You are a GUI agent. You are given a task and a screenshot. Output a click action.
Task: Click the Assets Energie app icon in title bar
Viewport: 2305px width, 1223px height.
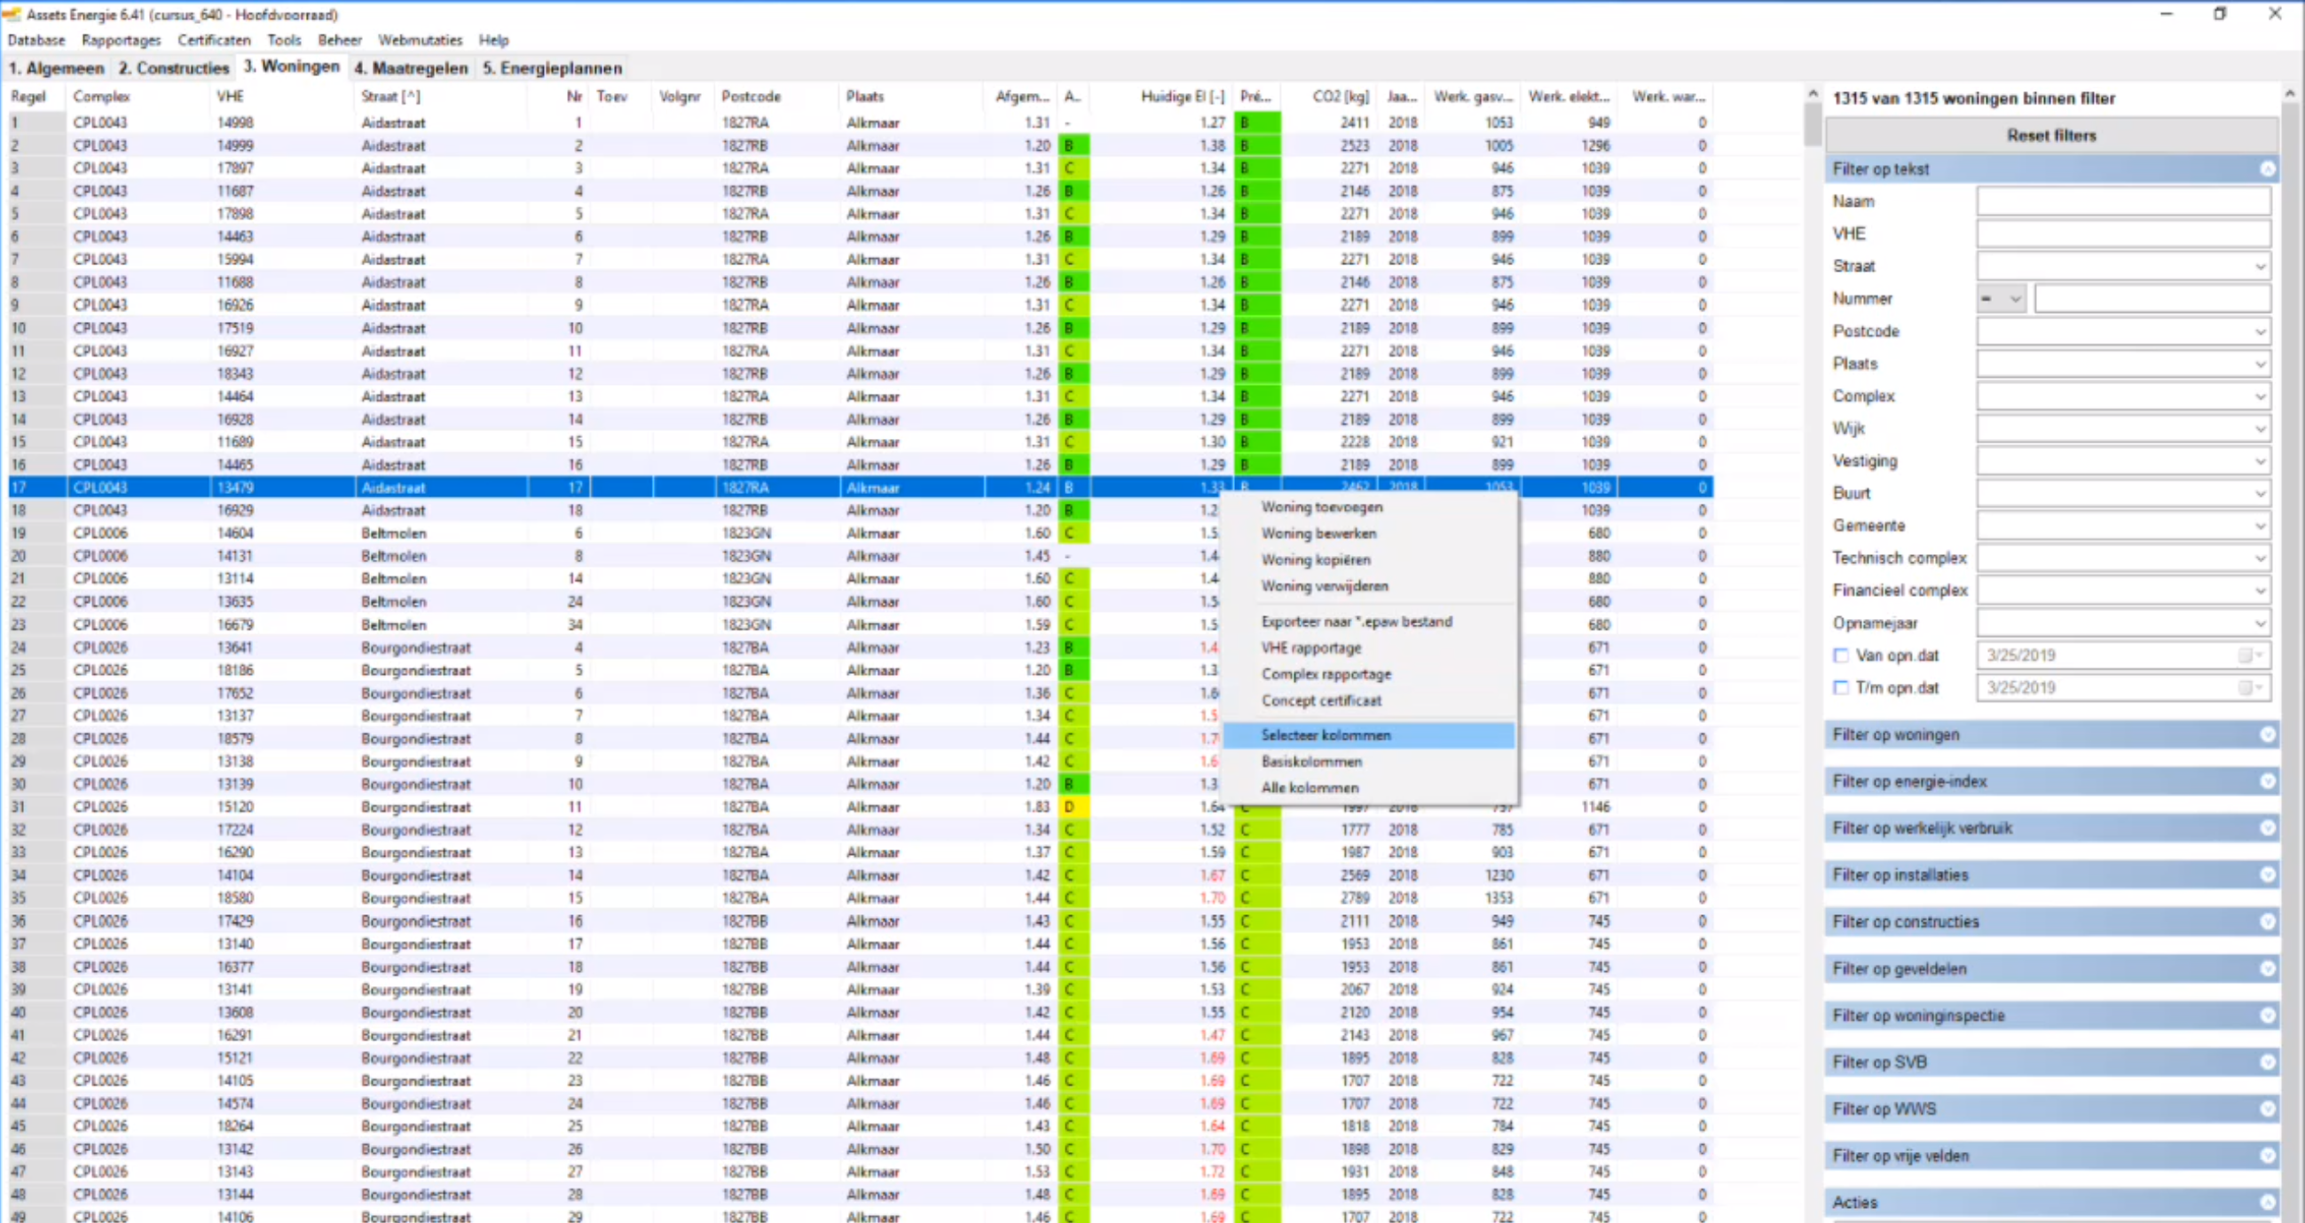pyautogui.click(x=12, y=14)
